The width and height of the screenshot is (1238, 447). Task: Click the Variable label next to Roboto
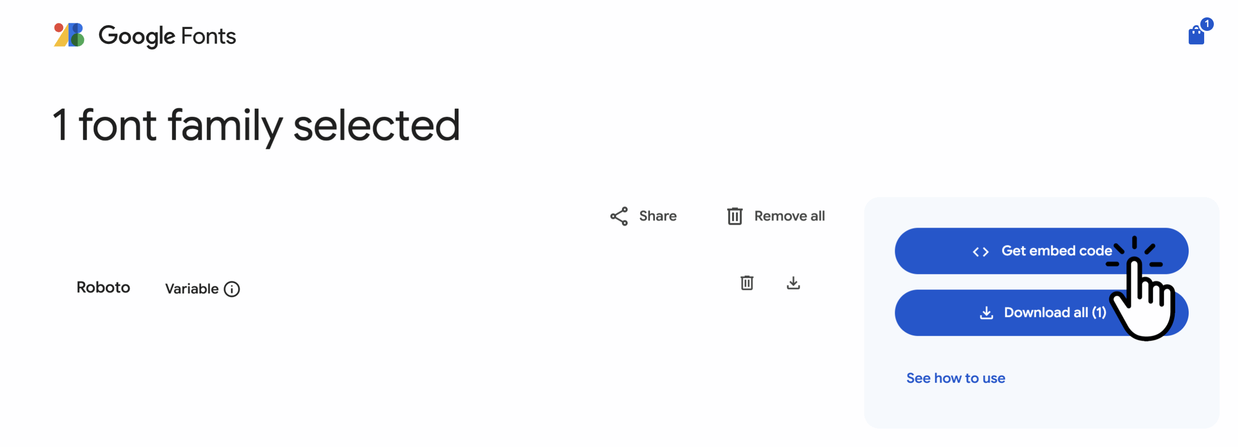click(x=192, y=289)
